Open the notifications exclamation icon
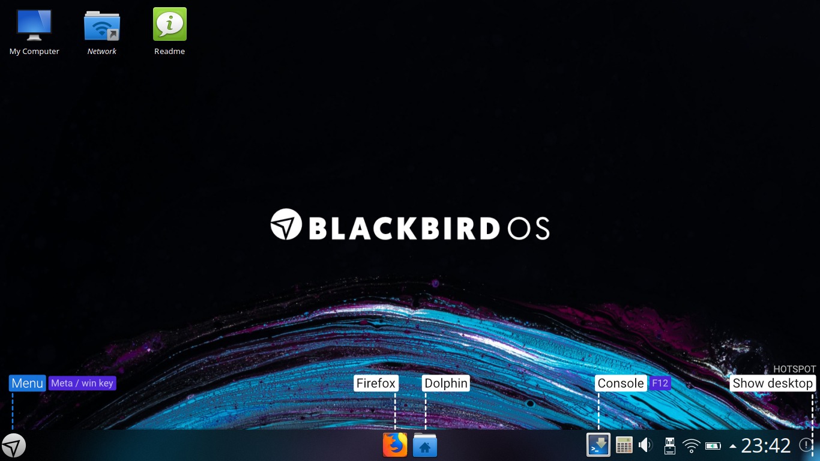 805,445
